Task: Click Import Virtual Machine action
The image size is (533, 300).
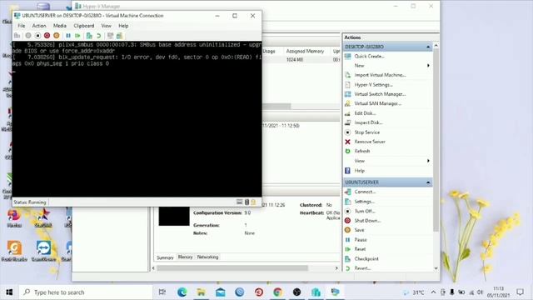Action: pos(380,75)
